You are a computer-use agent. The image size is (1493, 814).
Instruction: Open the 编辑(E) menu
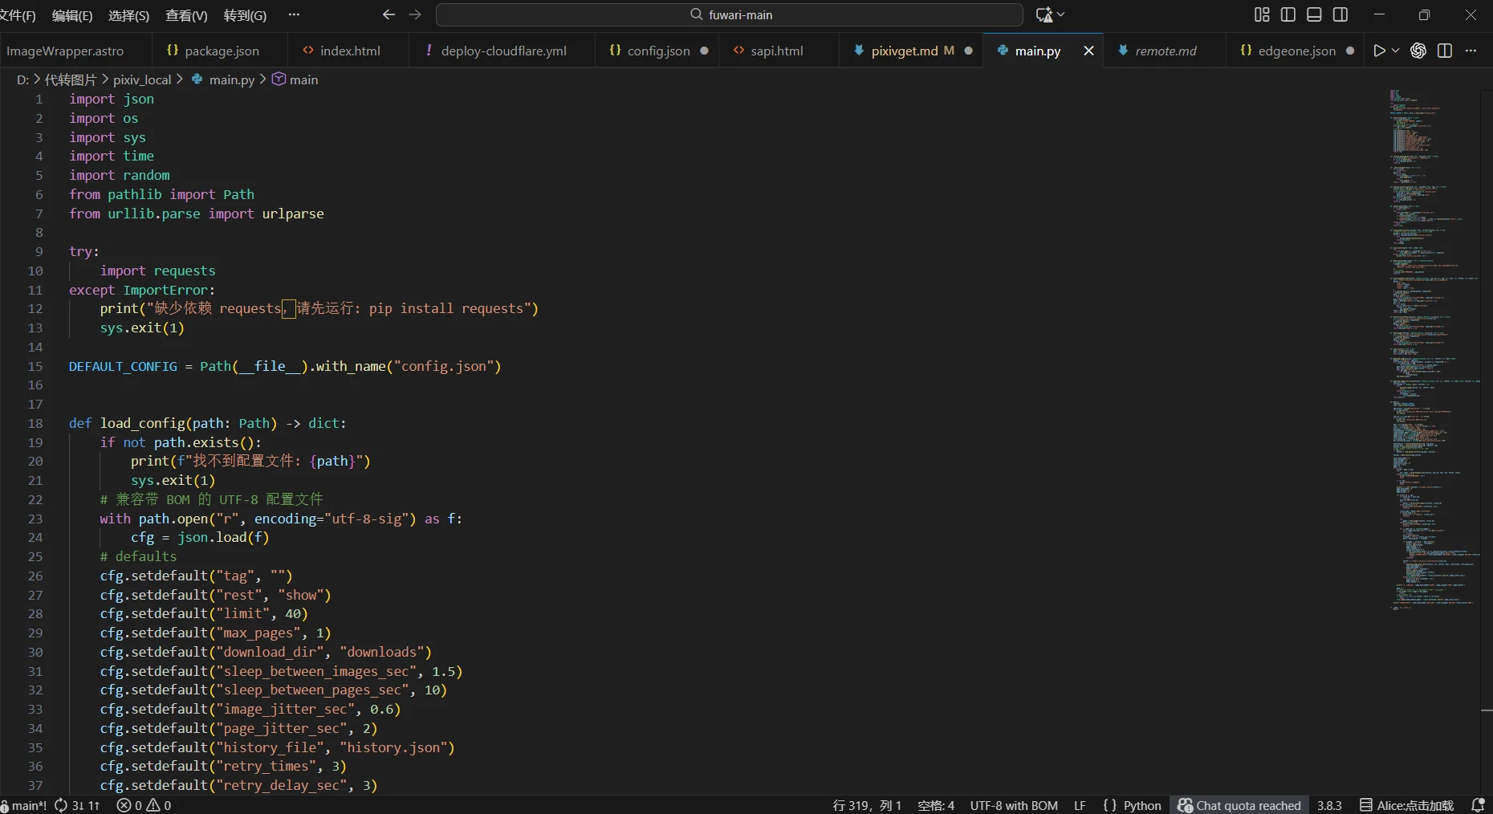click(x=72, y=15)
